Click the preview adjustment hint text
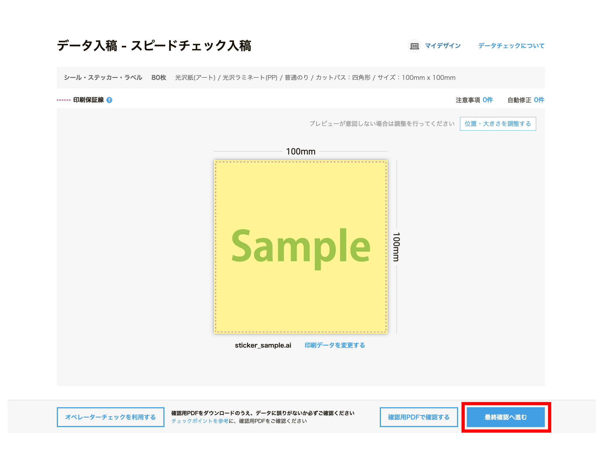This screenshot has width=603, height=461. pos(382,124)
